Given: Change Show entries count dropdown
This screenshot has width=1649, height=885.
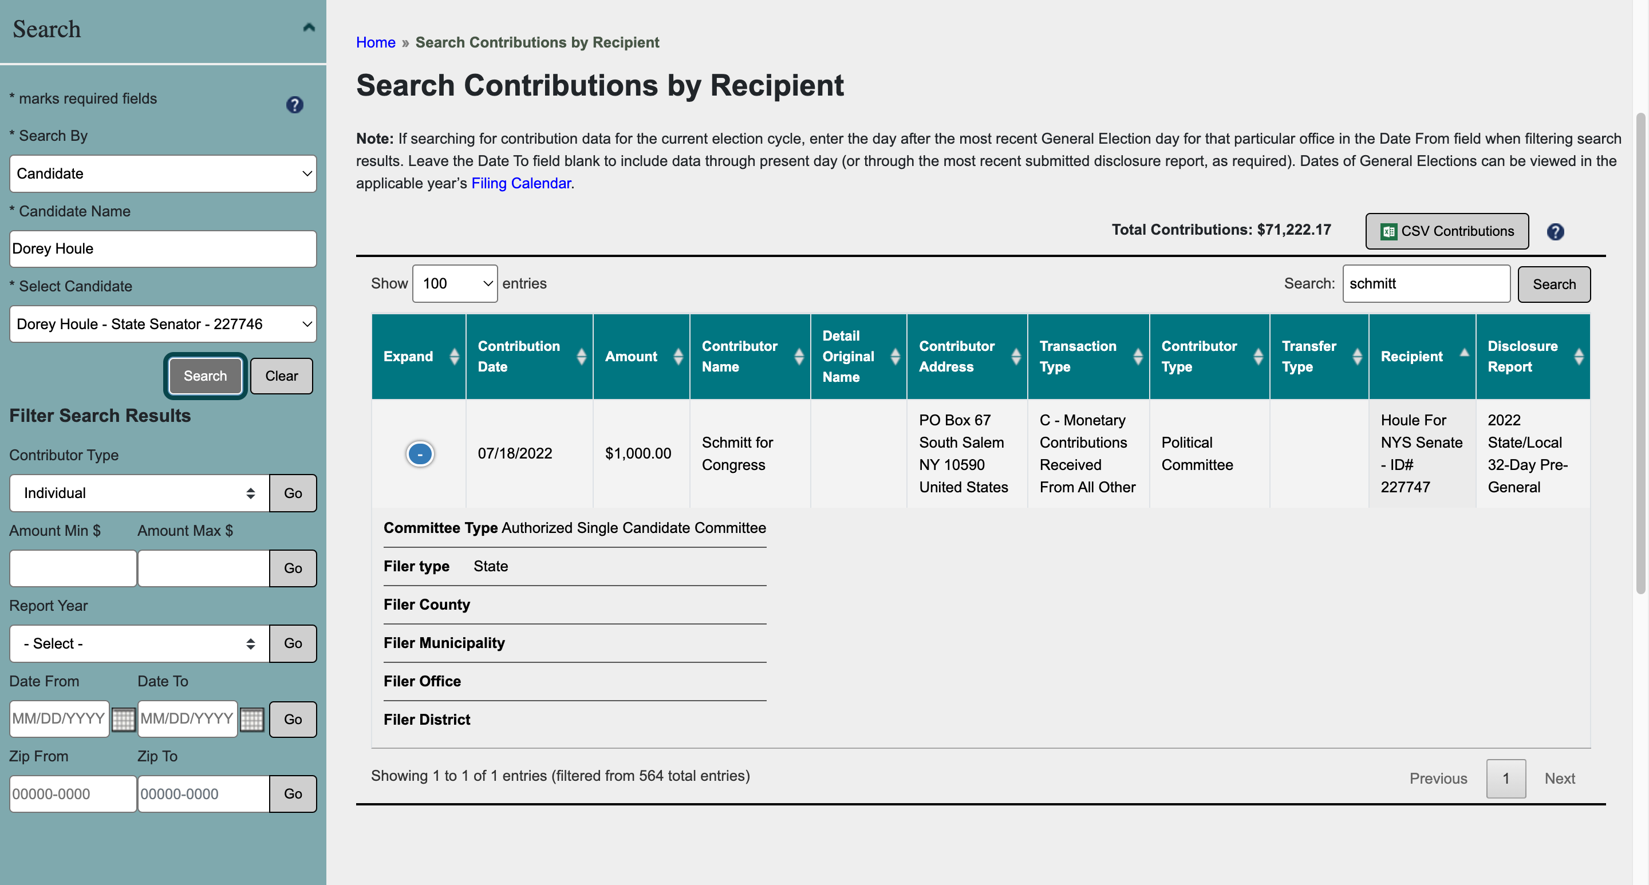Looking at the screenshot, I should coord(455,283).
